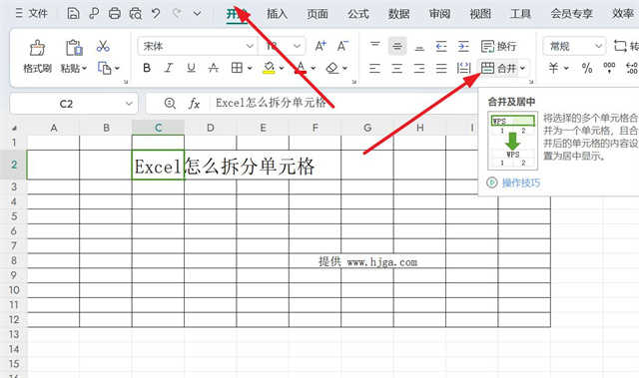639x378 pixels.
Task: Expand the borders dropdown arrow
Action: pos(250,69)
